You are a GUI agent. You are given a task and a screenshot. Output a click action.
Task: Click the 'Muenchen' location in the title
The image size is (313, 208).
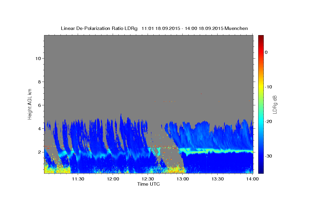coord(236,28)
